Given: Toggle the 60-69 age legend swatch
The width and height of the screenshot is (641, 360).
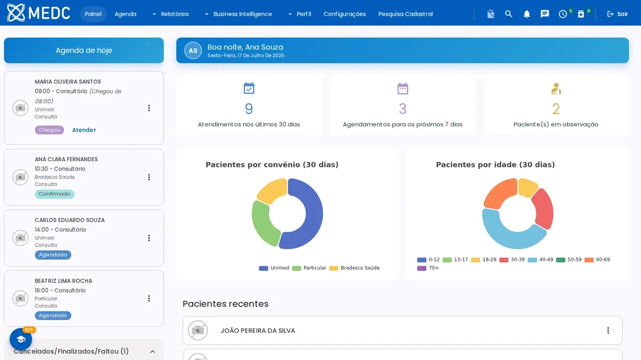Looking at the screenshot, I should click(589, 260).
